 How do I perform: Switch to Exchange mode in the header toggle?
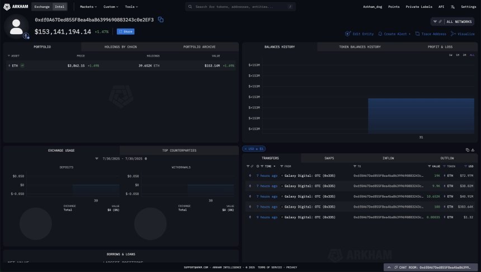[x=41, y=7]
